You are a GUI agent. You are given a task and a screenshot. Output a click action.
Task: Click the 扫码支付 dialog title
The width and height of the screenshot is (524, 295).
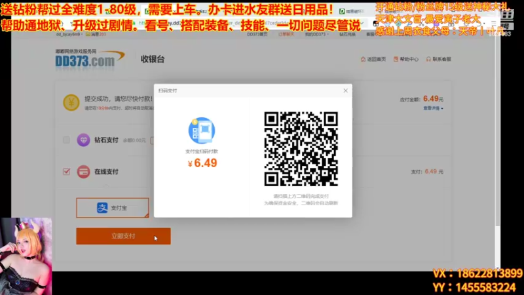click(x=168, y=90)
